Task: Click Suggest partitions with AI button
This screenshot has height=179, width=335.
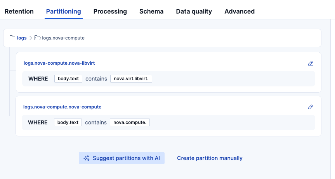Action: [x=122, y=158]
